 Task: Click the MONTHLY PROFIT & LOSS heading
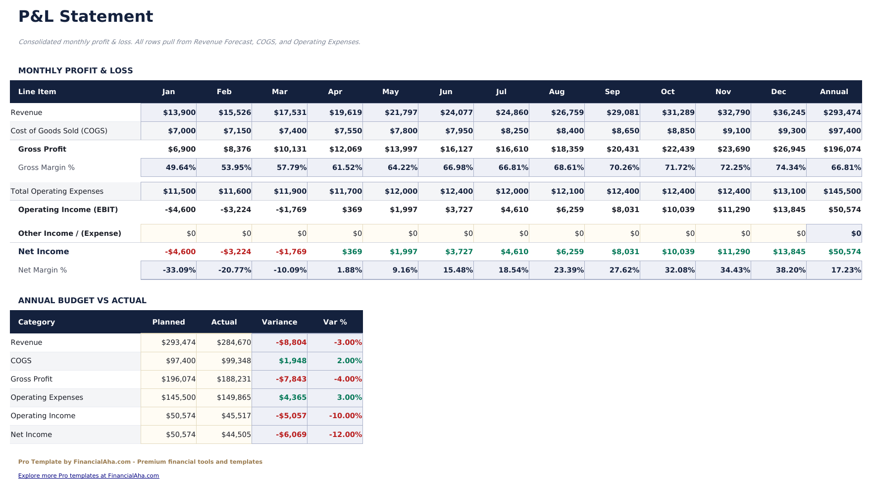75,70
